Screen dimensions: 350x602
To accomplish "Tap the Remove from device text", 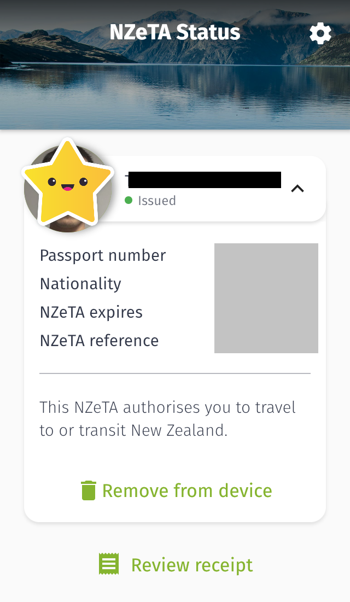I will pos(186,490).
